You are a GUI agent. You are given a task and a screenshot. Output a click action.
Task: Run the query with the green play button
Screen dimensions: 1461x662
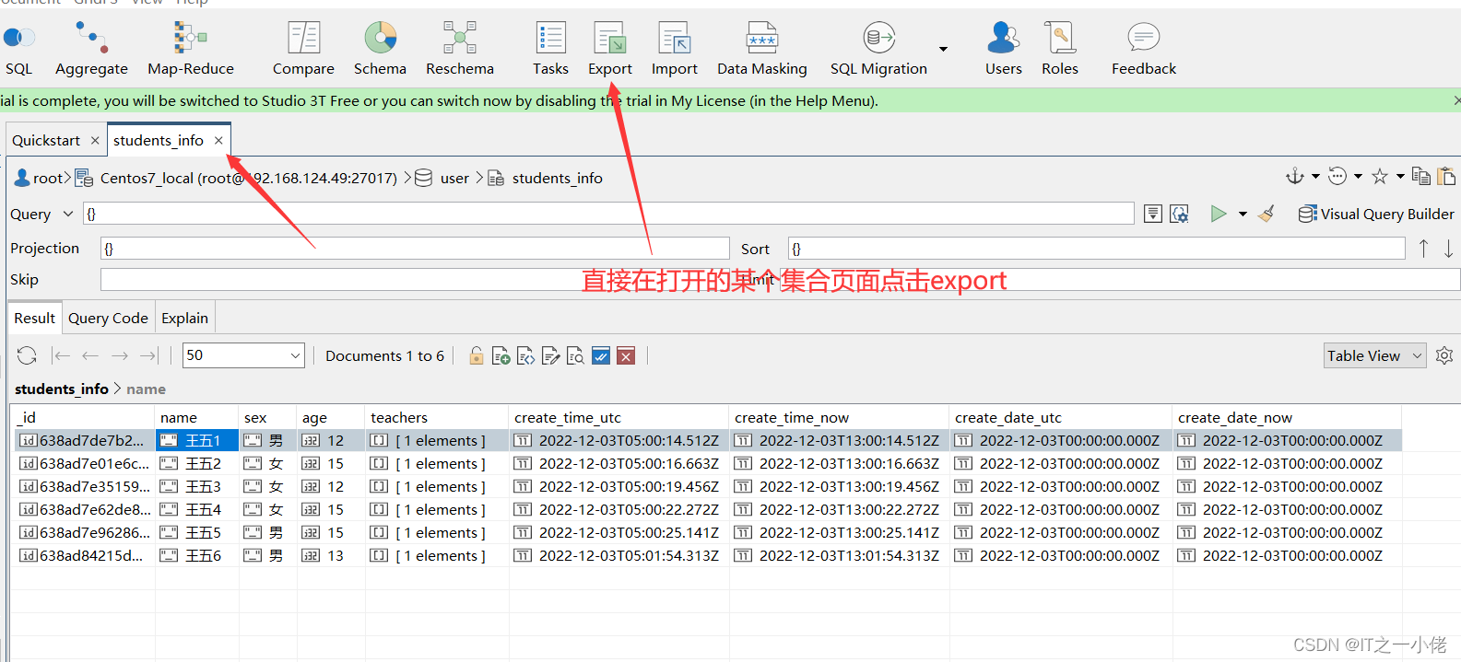1219,214
